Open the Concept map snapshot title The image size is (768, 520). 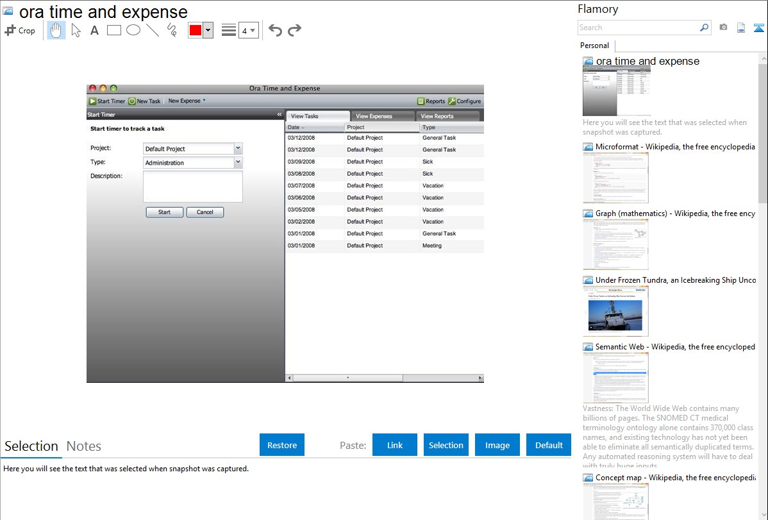click(x=676, y=478)
